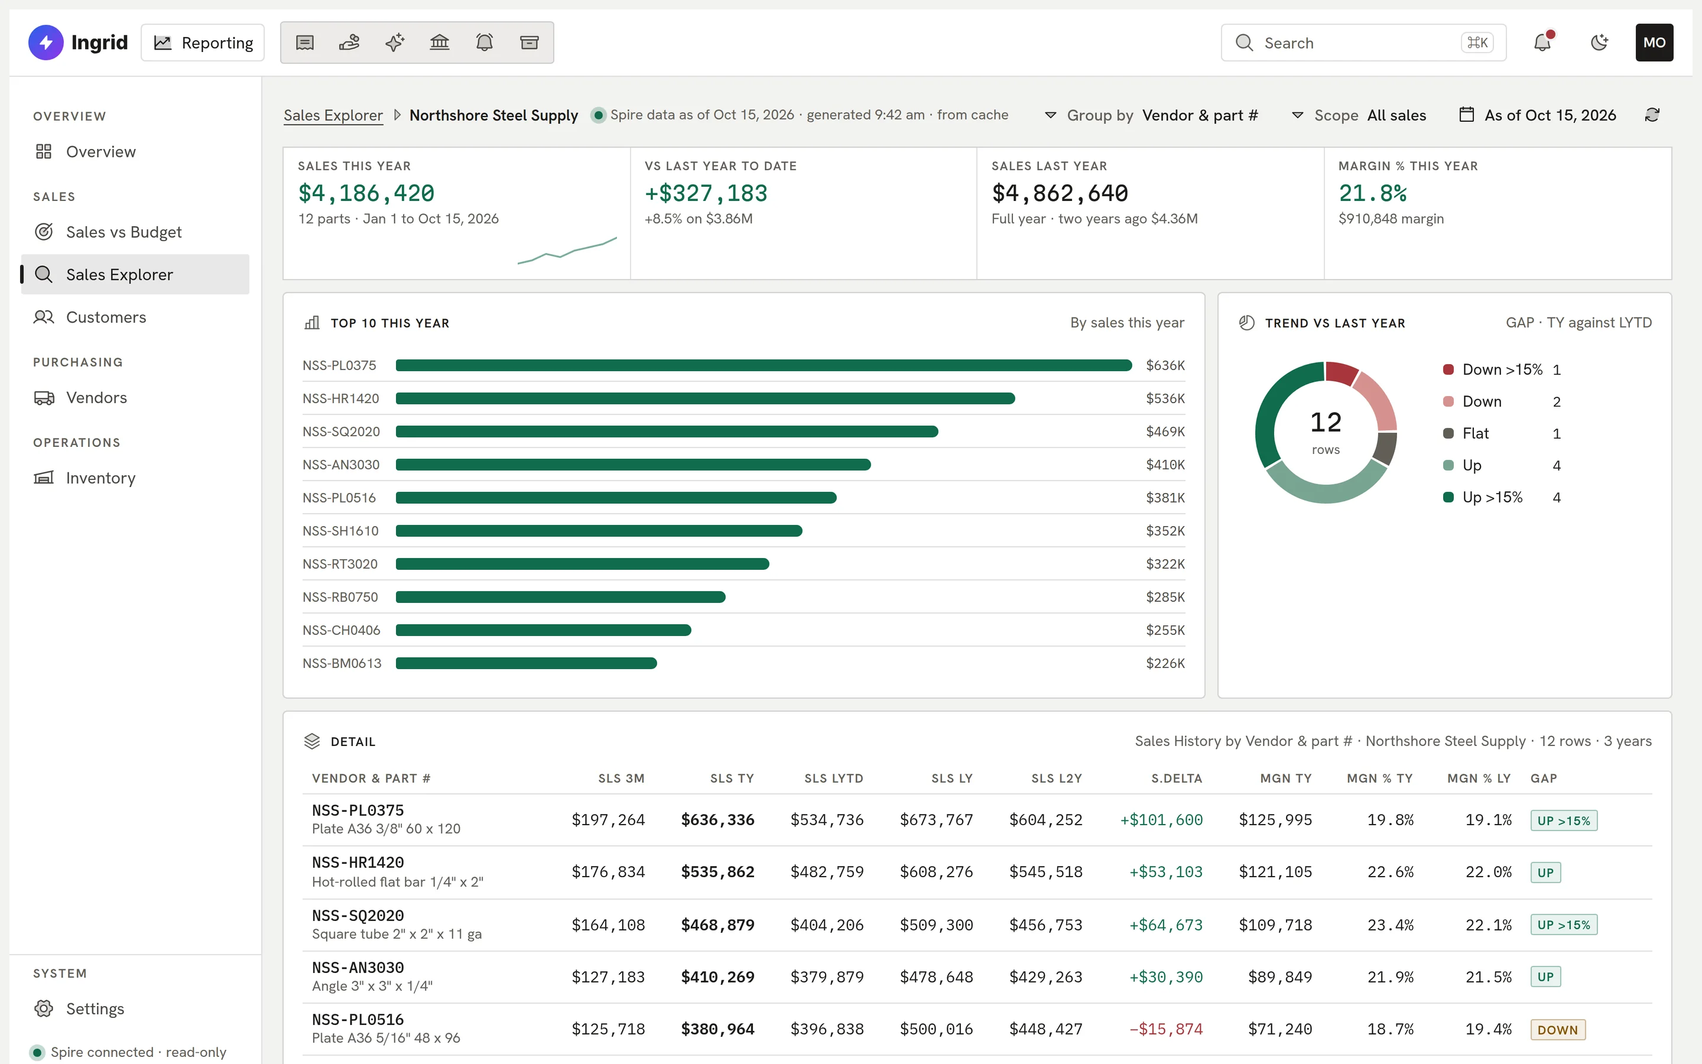
Task: Click the UP >15% badge for NSS-PL0375
Action: coord(1564,820)
